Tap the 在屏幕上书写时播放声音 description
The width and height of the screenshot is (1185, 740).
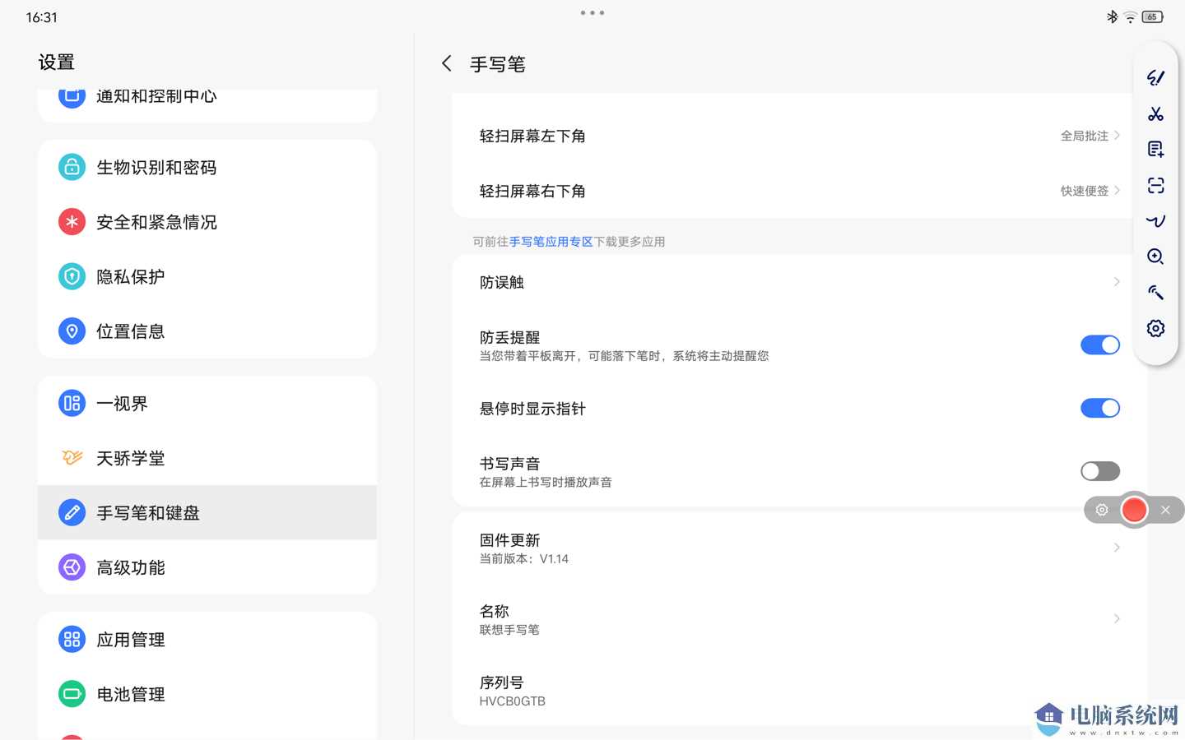pyautogui.click(x=546, y=482)
